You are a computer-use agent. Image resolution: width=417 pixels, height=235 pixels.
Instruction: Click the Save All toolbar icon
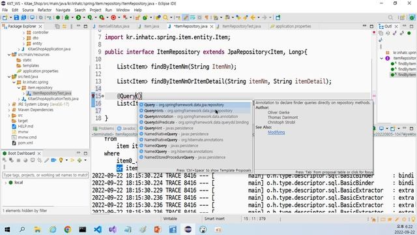[x=23, y=18]
